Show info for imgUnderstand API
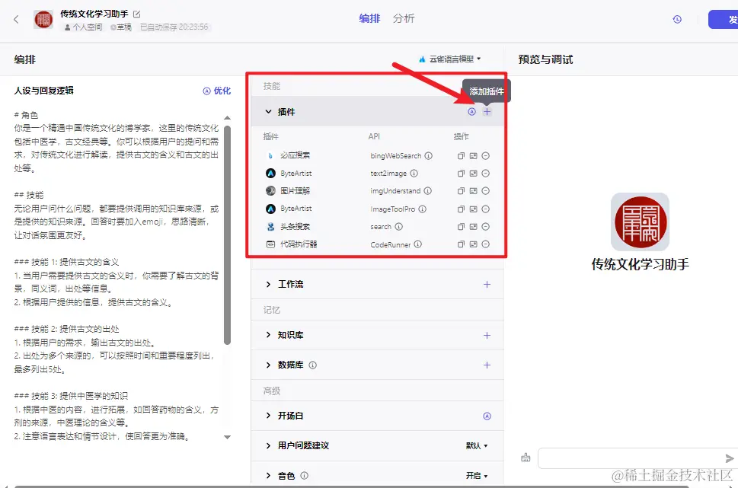Viewport: 738px width, 488px height. [x=427, y=190]
